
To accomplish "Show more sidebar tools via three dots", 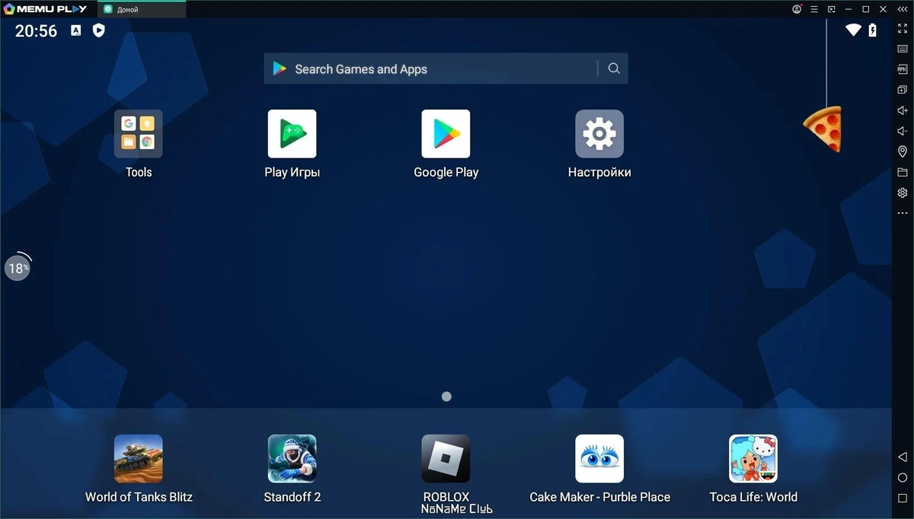I will pos(903,213).
